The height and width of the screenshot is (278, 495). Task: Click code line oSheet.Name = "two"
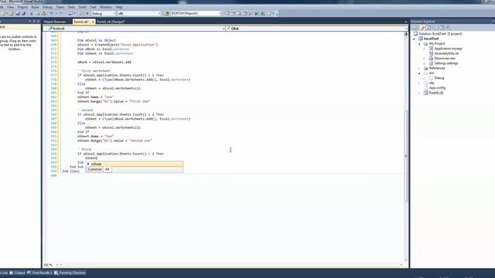[x=96, y=137]
